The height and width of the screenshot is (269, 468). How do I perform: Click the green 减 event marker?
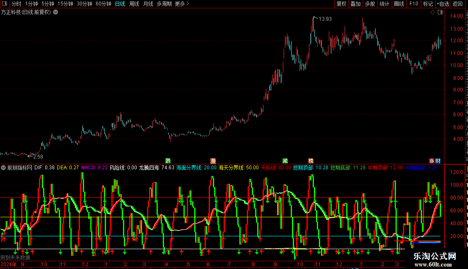coord(285,161)
